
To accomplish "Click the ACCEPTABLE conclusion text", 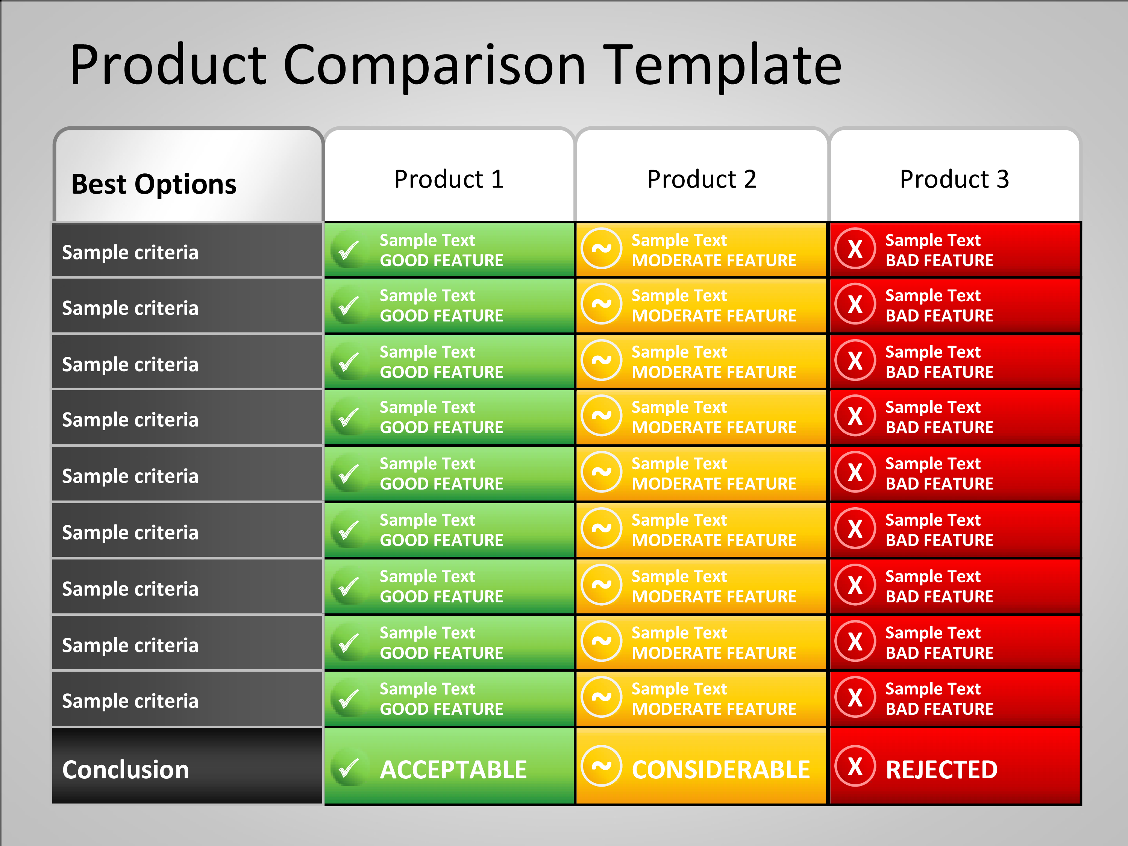I will tap(453, 770).
